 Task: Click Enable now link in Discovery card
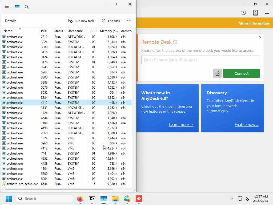246,125
